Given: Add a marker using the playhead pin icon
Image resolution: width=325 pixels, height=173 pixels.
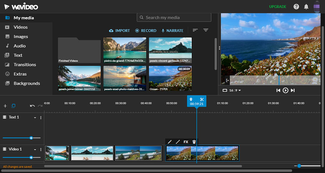Looking at the screenshot, I should tap(191, 100).
